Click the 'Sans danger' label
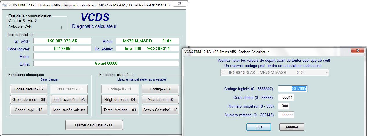This screenshot has height=136, width=367. point(49,79)
